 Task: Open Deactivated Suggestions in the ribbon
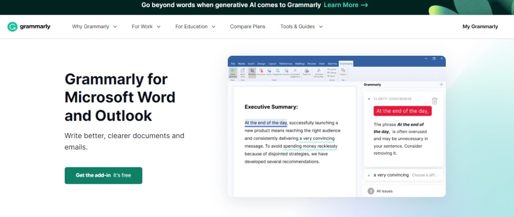295,72
